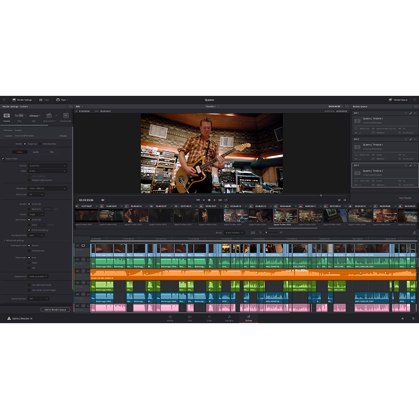
Task: Edit Job 1 with the pencil icon
Action: pyautogui.click(x=411, y=113)
